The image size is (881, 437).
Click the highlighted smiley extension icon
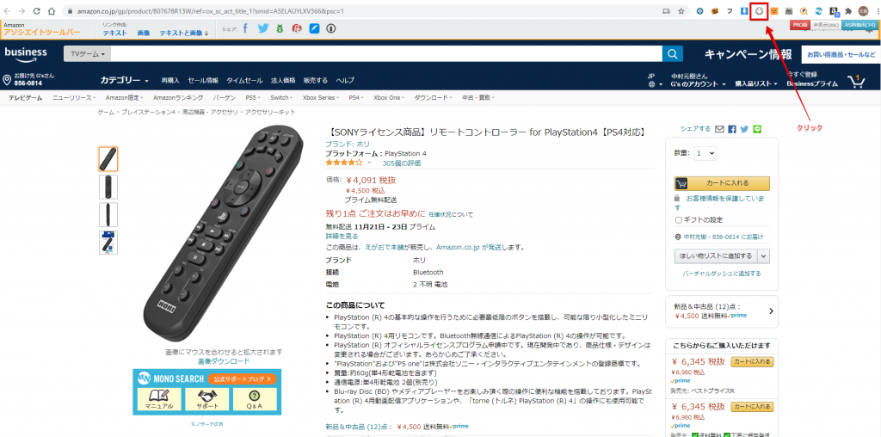pyautogui.click(x=760, y=10)
